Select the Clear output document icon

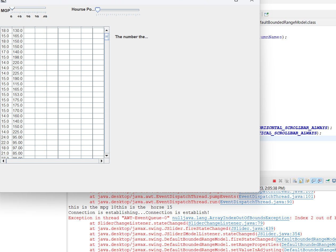294,181
